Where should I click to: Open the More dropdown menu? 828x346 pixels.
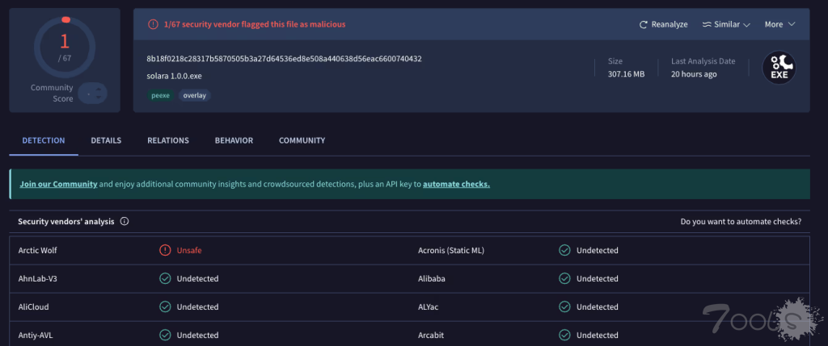coord(779,24)
